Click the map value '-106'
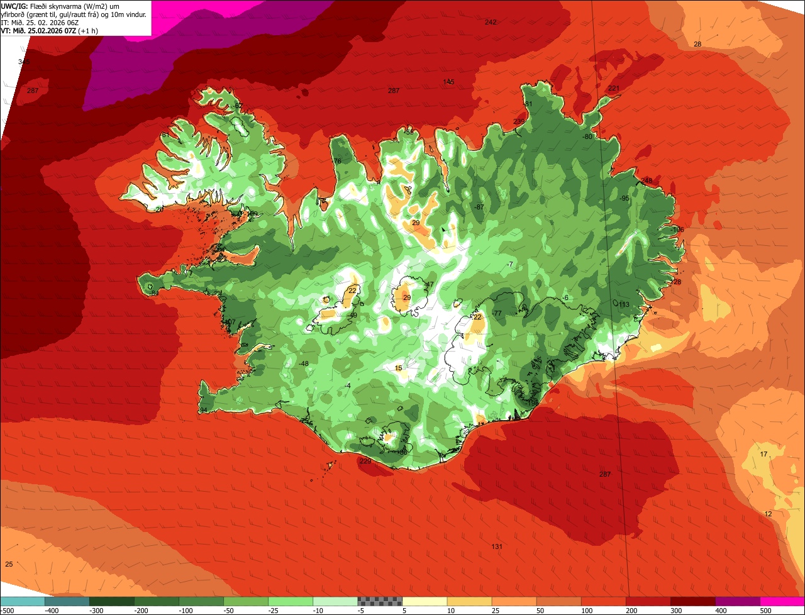The width and height of the screenshot is (805, 615). (677, 230)
